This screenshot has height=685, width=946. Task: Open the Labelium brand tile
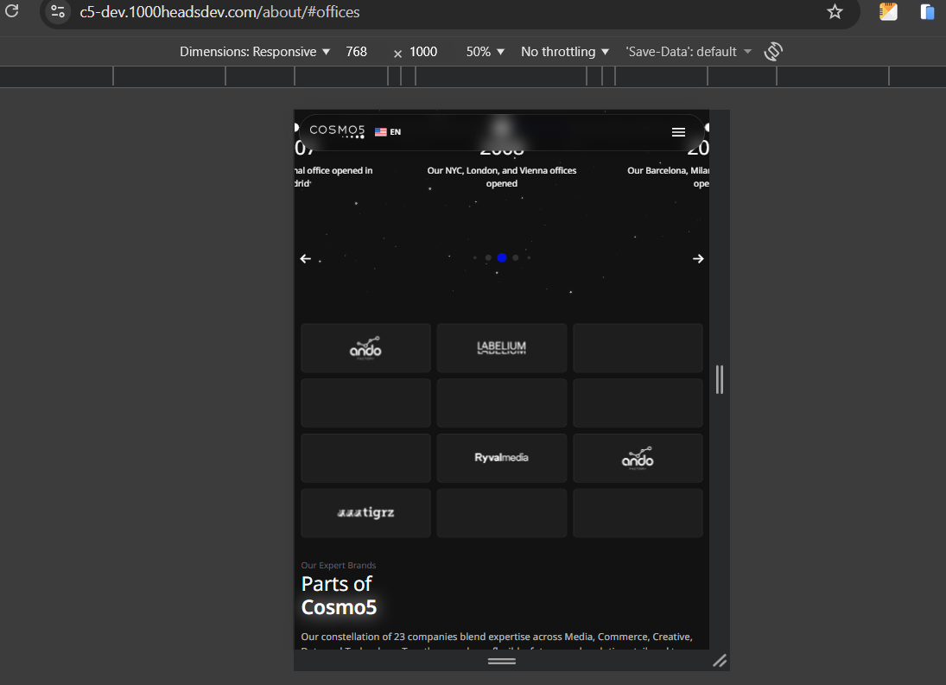coord(501,348)
